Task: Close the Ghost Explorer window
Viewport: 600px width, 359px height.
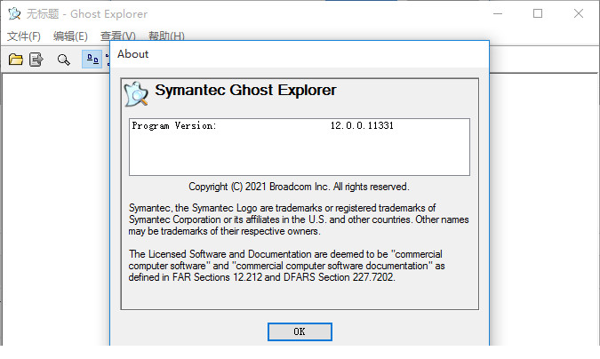Action: tap(579, 13)
